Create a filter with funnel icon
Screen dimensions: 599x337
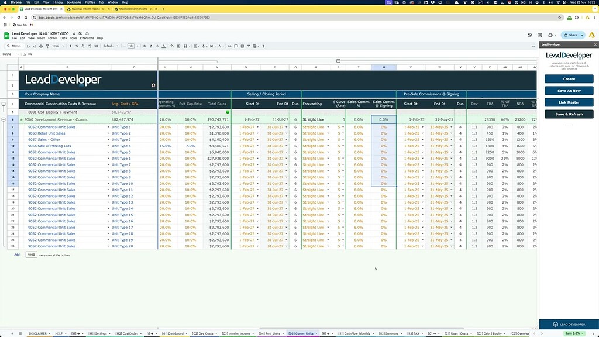pyautogui.click(x=249, y=46)
